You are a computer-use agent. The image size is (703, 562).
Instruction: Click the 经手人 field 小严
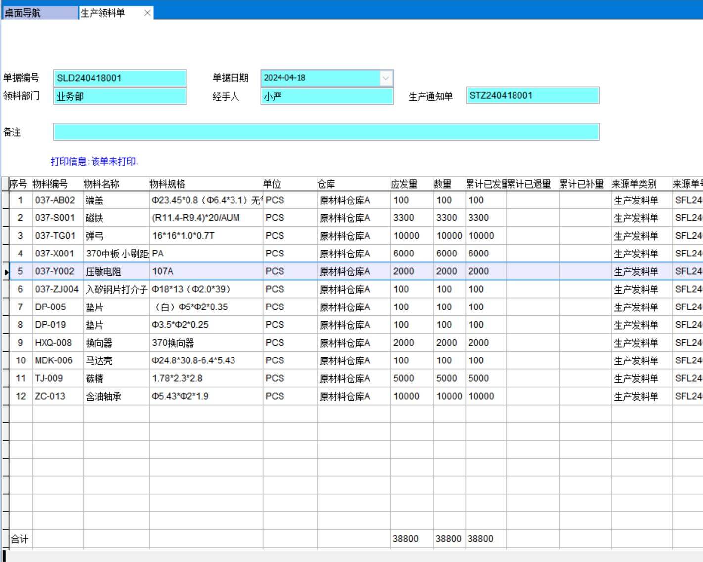click(x=327, y=97)
